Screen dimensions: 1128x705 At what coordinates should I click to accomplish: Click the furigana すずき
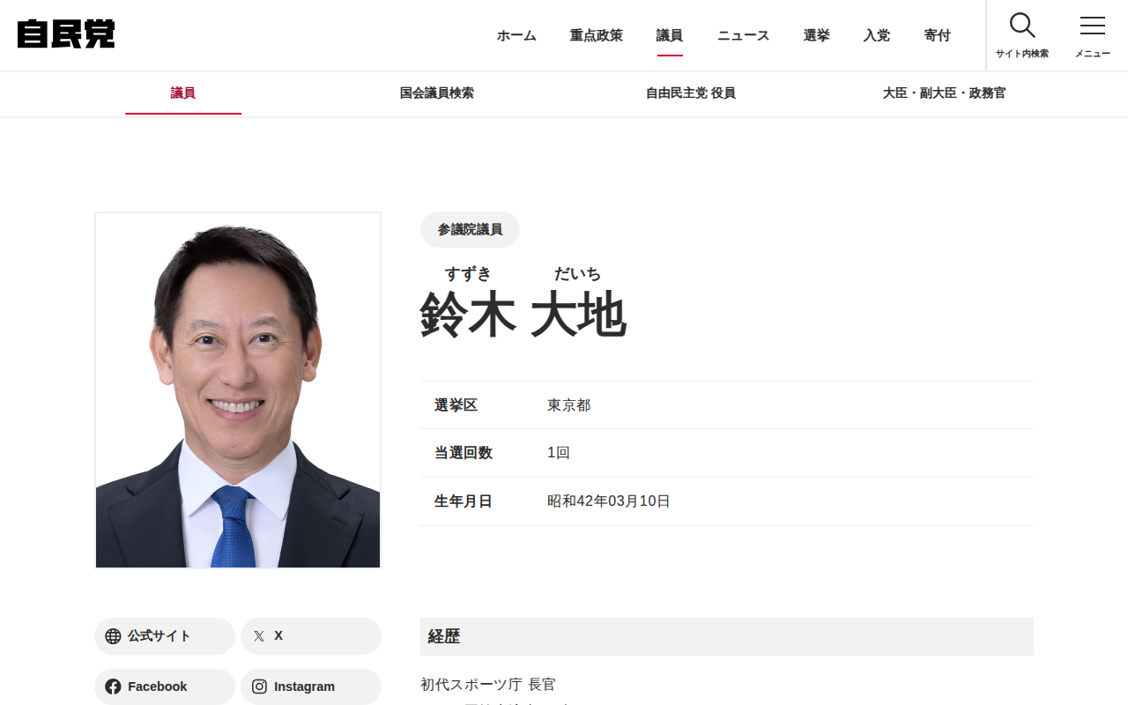coord(468,274)
